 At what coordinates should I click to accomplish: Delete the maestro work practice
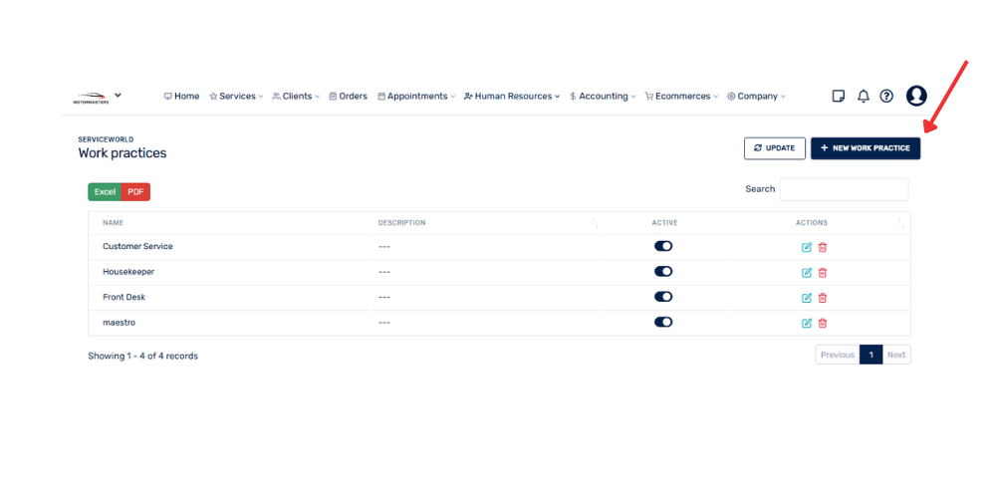[822, 323]
